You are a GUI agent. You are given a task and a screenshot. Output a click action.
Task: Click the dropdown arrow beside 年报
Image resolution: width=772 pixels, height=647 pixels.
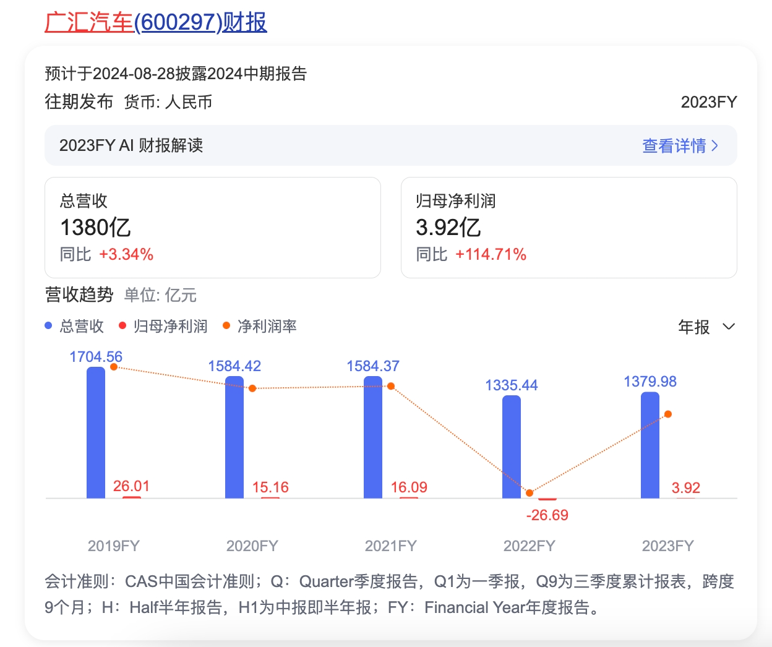(x=729, y=327)
